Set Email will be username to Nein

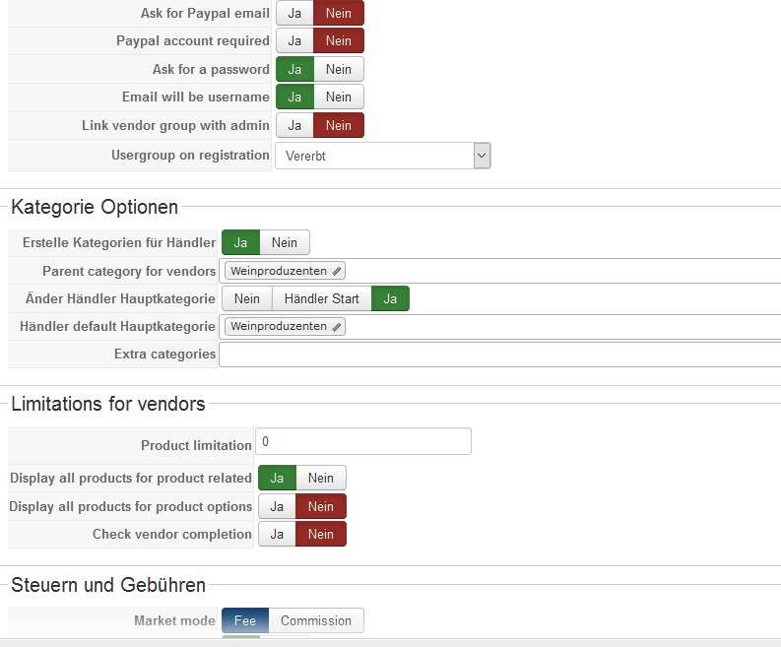(339, 97)
